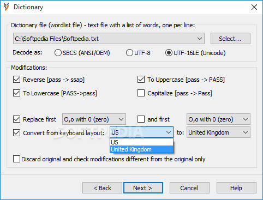Select SBCS (ANSI/OEM) decoding
The image size is (263, 200).
tap(58, 53)
